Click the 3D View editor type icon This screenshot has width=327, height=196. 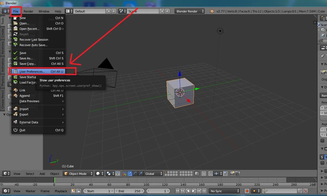tap(7, 173)
